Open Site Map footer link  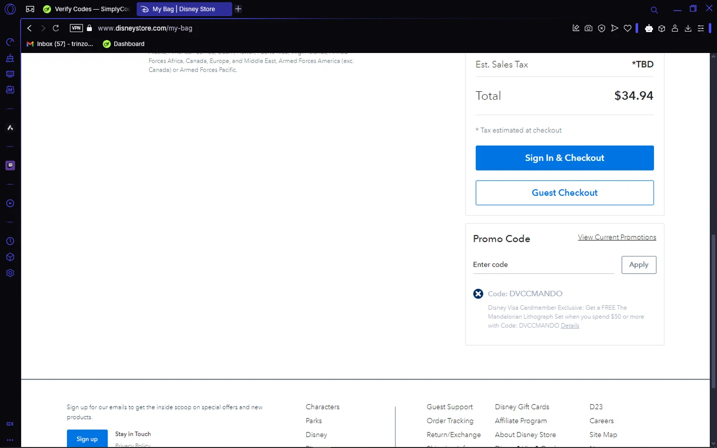click(603, 435)
